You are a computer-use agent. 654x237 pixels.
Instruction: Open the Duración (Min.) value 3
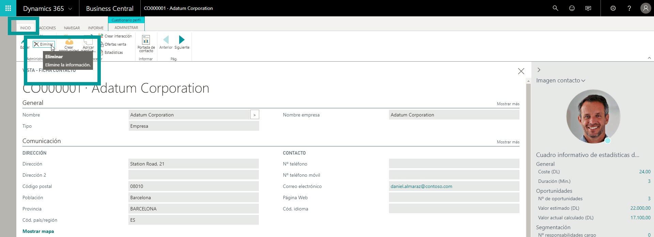pos(649,181)
